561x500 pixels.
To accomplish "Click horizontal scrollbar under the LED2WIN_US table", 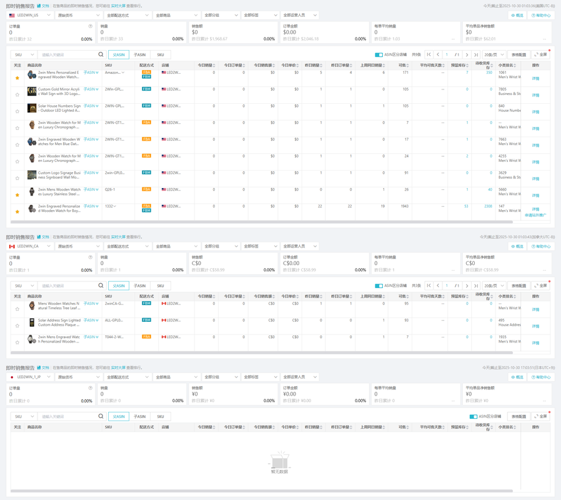I will [x=262, y=222].
